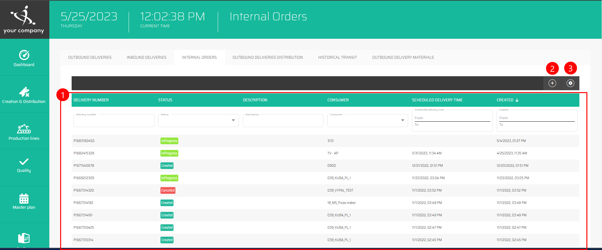Open the Master plan calendar icon
The width and height of the screenshot is (602, 250).
tap(24, 201)
